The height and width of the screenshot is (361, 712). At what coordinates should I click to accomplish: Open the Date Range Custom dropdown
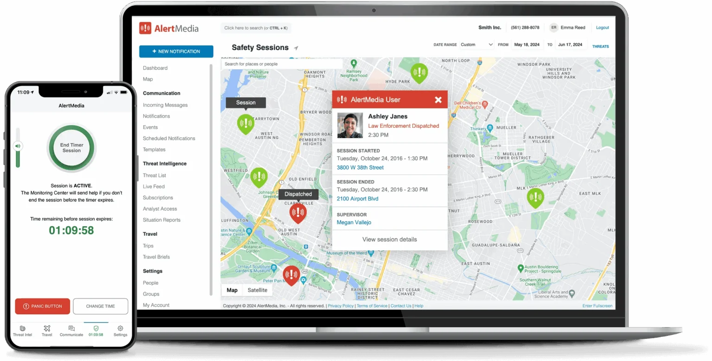tap(477, 45)
